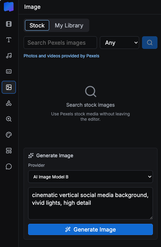Screen dimensions: 161x247
Task: Click the 'Provider' label text
Action: click(x=37, y=165)
